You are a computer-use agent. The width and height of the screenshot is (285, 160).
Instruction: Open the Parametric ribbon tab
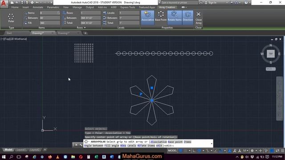pos(53,7)
